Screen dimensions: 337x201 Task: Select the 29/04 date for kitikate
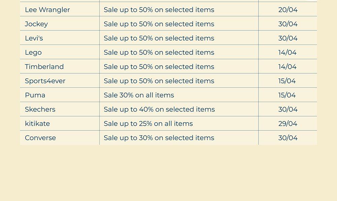coord(288,123)
